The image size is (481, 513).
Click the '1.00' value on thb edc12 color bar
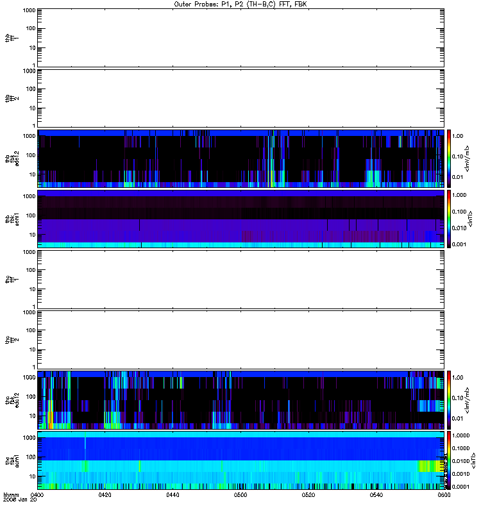(457, 136)
